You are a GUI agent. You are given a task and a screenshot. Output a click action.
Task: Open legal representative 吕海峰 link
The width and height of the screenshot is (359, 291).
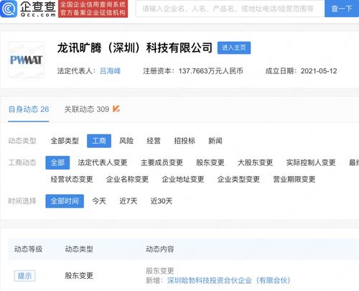(110, 71)
